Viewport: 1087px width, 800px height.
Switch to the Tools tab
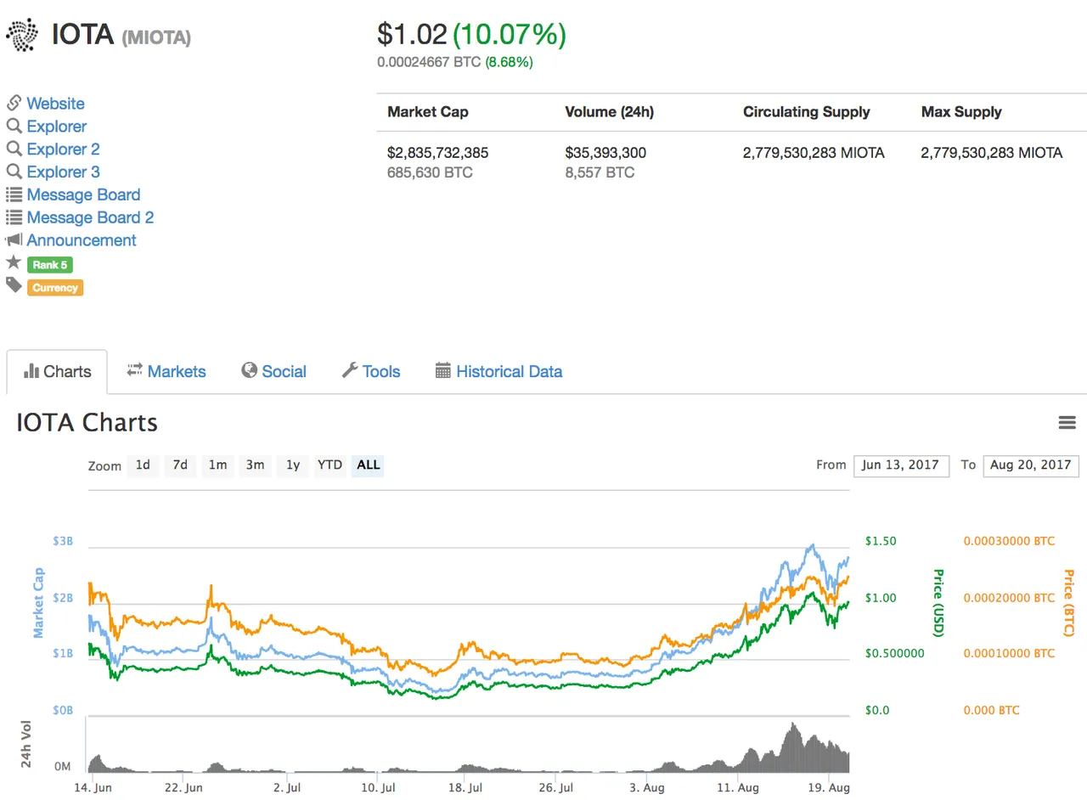coord(371,371)
